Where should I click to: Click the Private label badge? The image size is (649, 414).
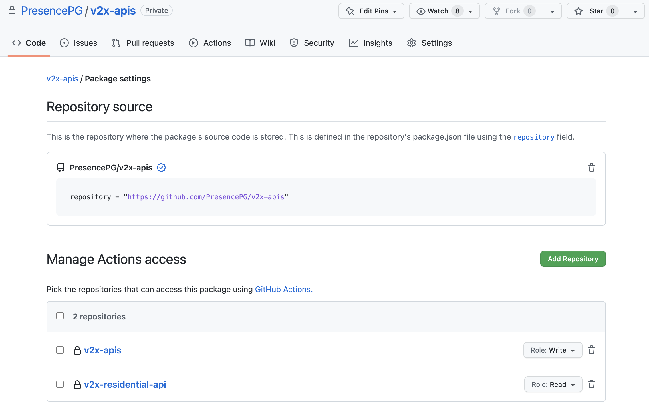pos(156,11)
